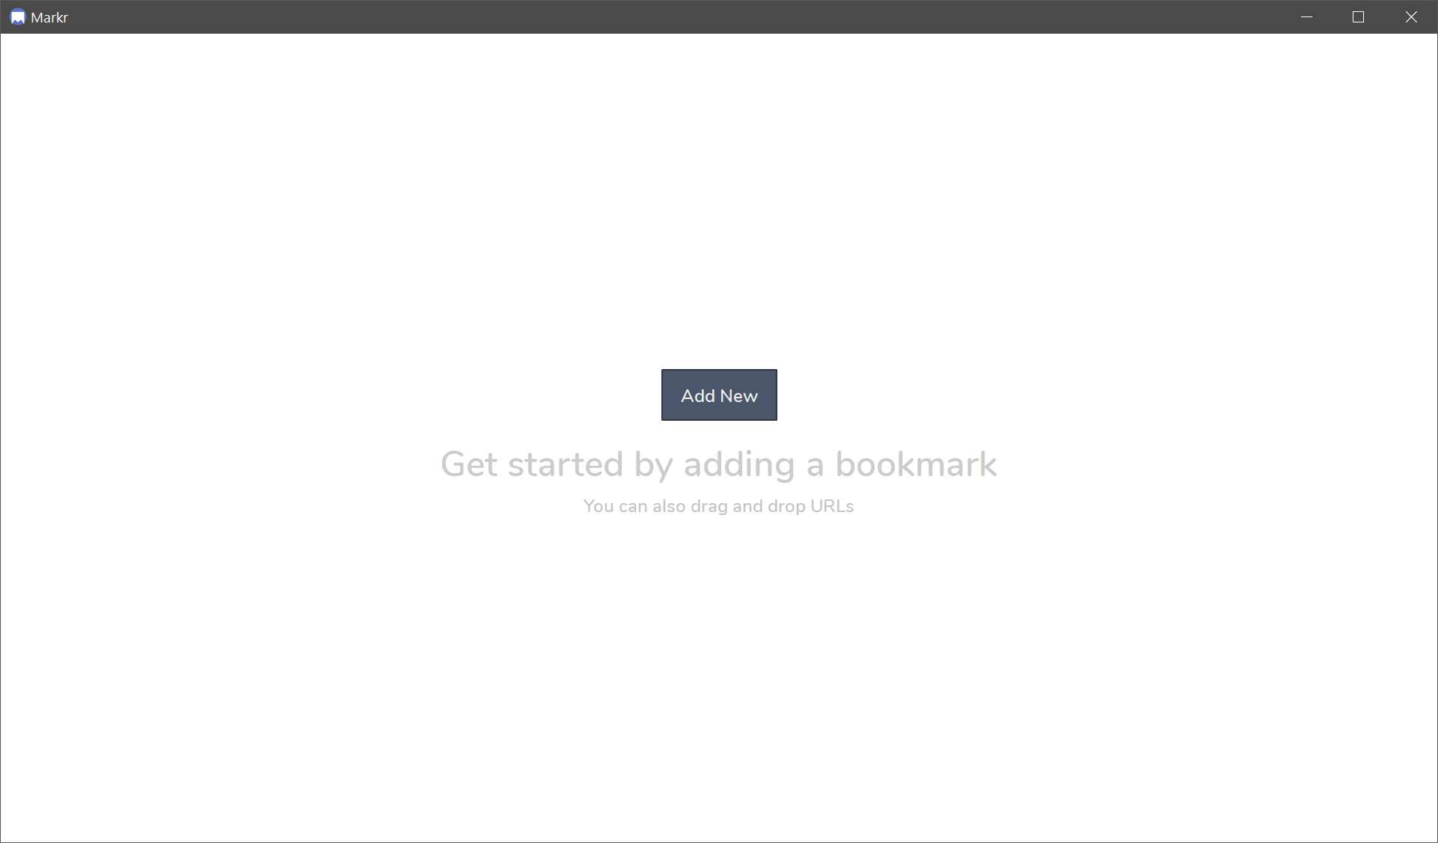1438x843 pixels.
Task: Click the word 'started' in the heading
Action: 565,464
